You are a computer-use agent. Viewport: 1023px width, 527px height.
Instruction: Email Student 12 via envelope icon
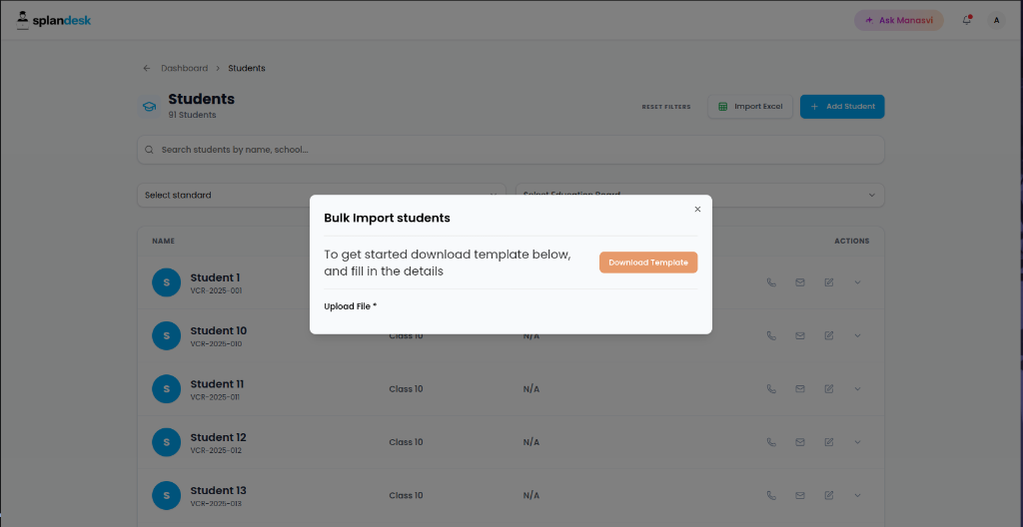[800, 442]
